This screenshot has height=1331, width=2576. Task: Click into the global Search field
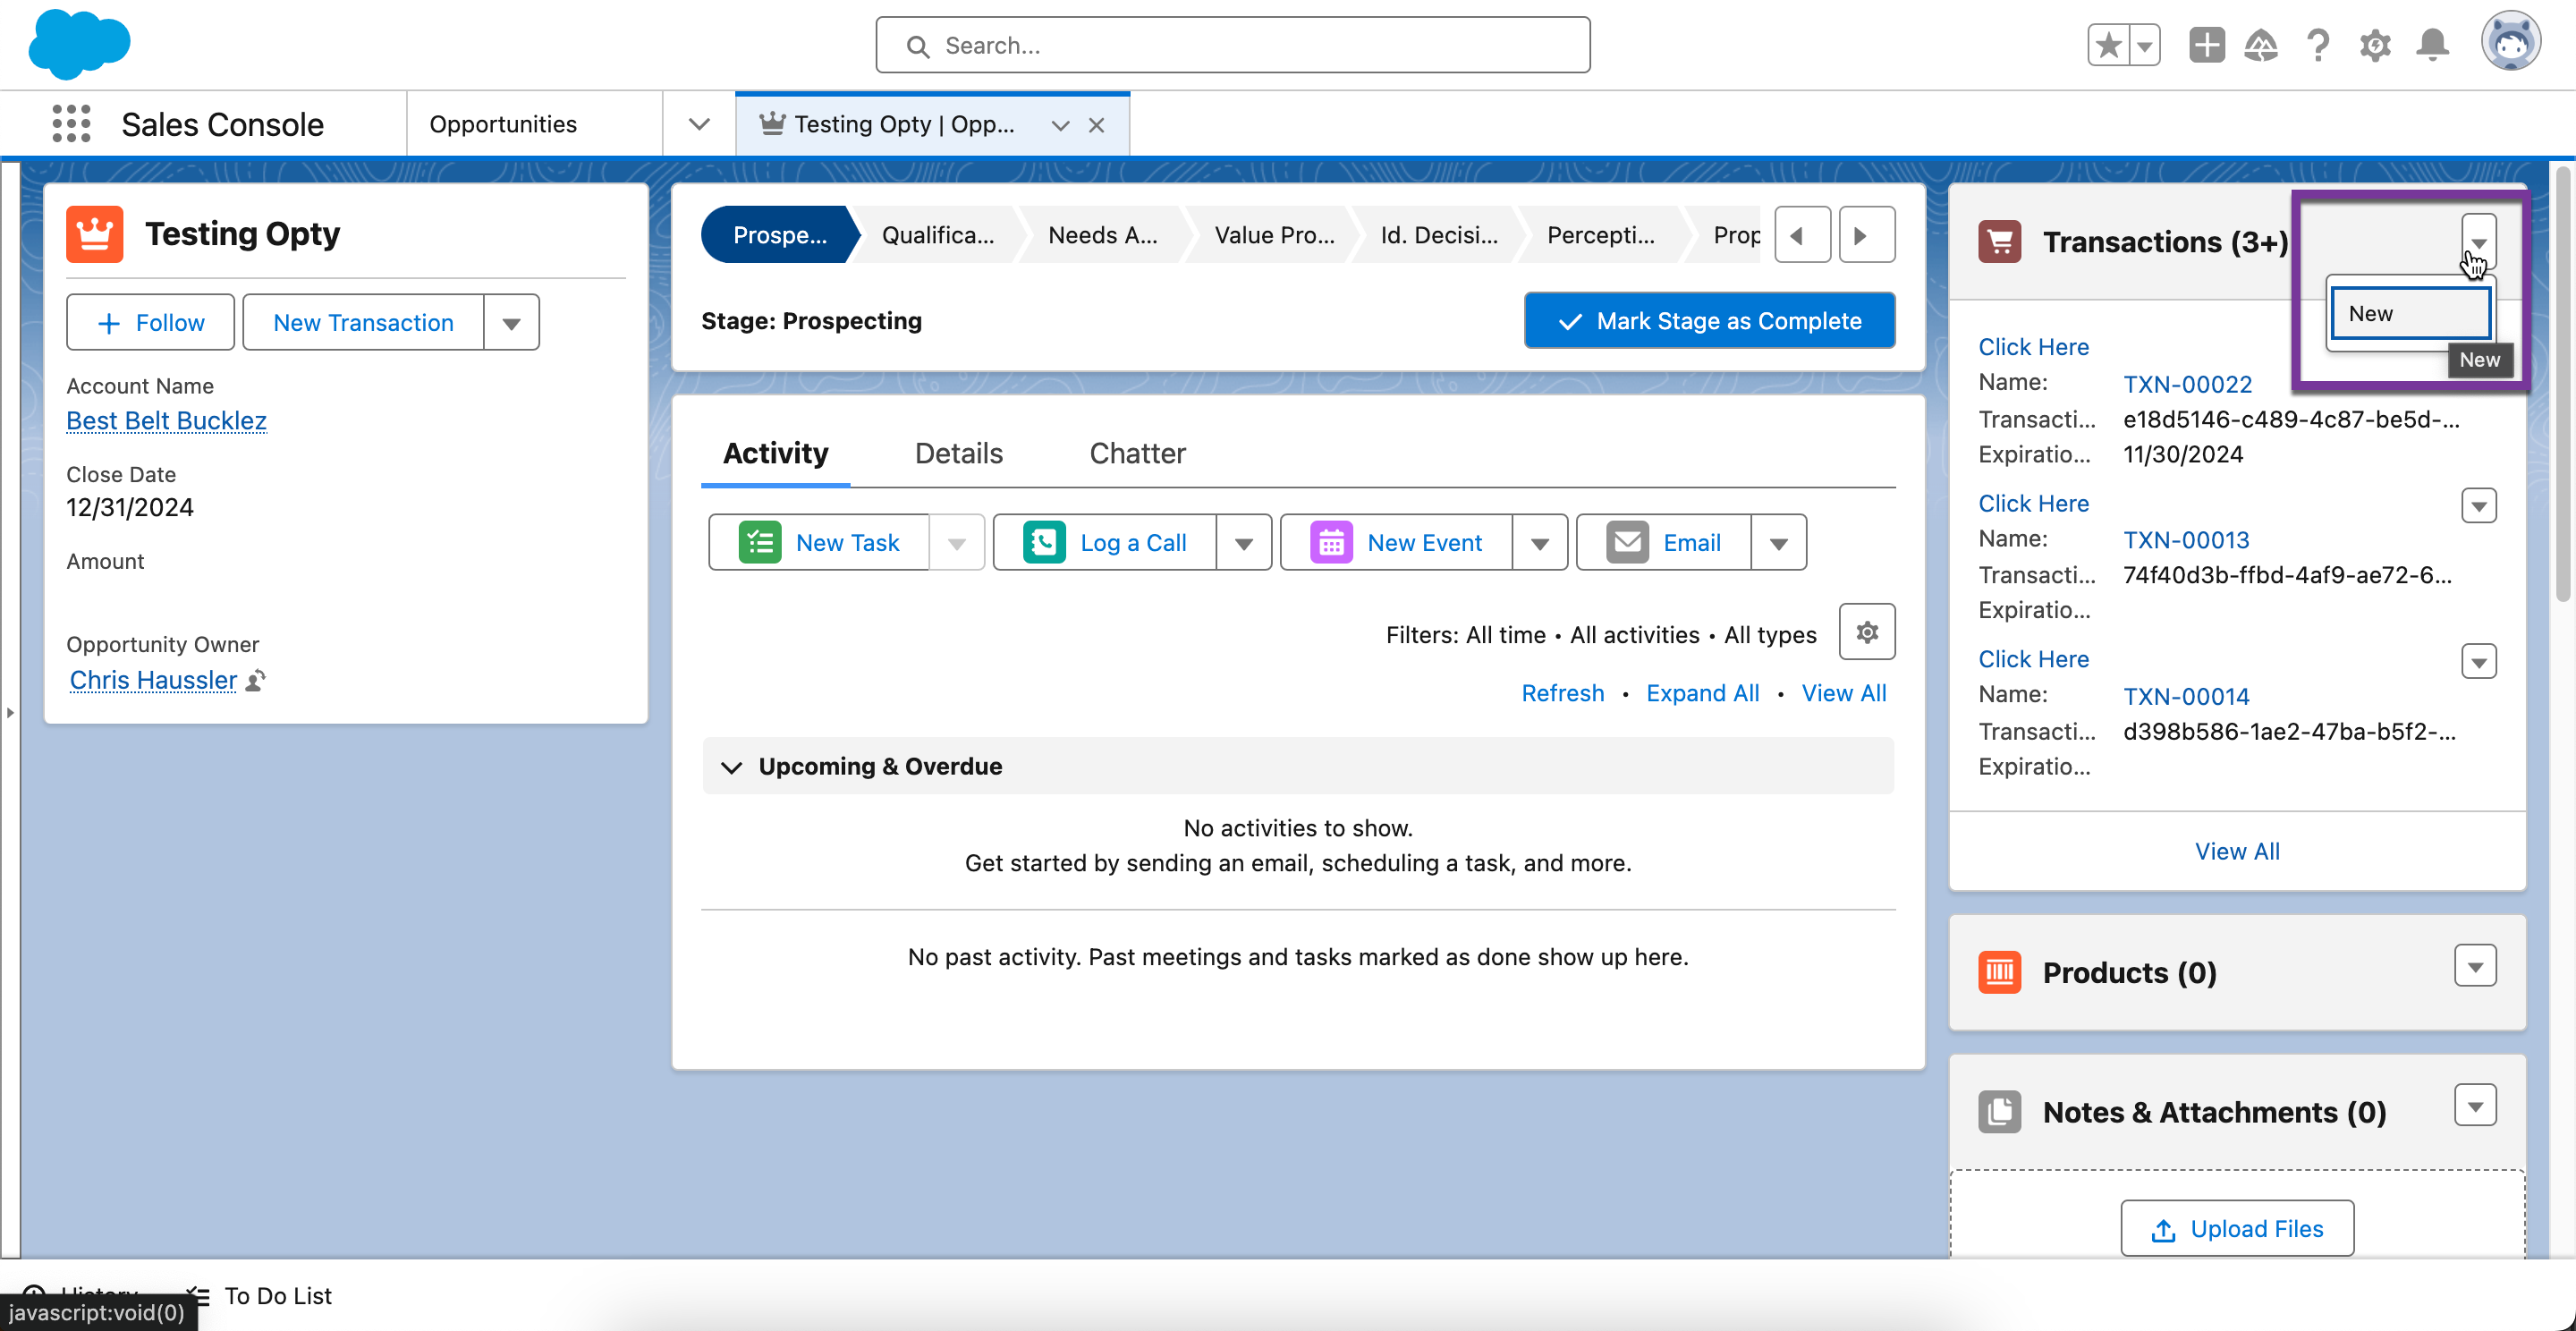point(1233,45)
